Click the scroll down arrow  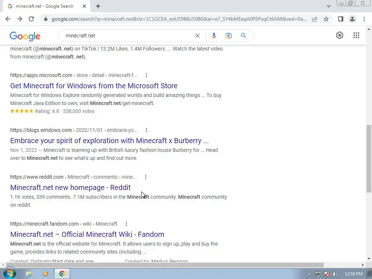tap(369, 259)
